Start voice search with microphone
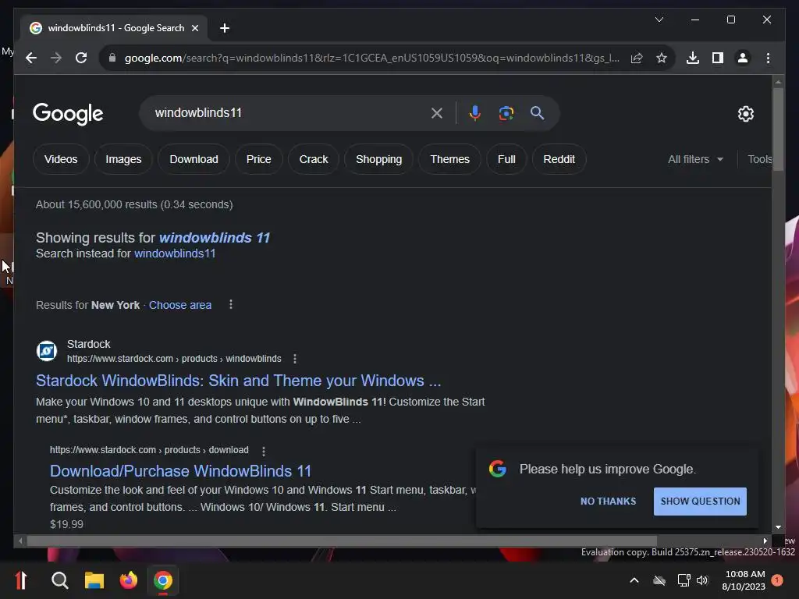The height and width of the screenshot is (599, 799). (x=475, y=113)
